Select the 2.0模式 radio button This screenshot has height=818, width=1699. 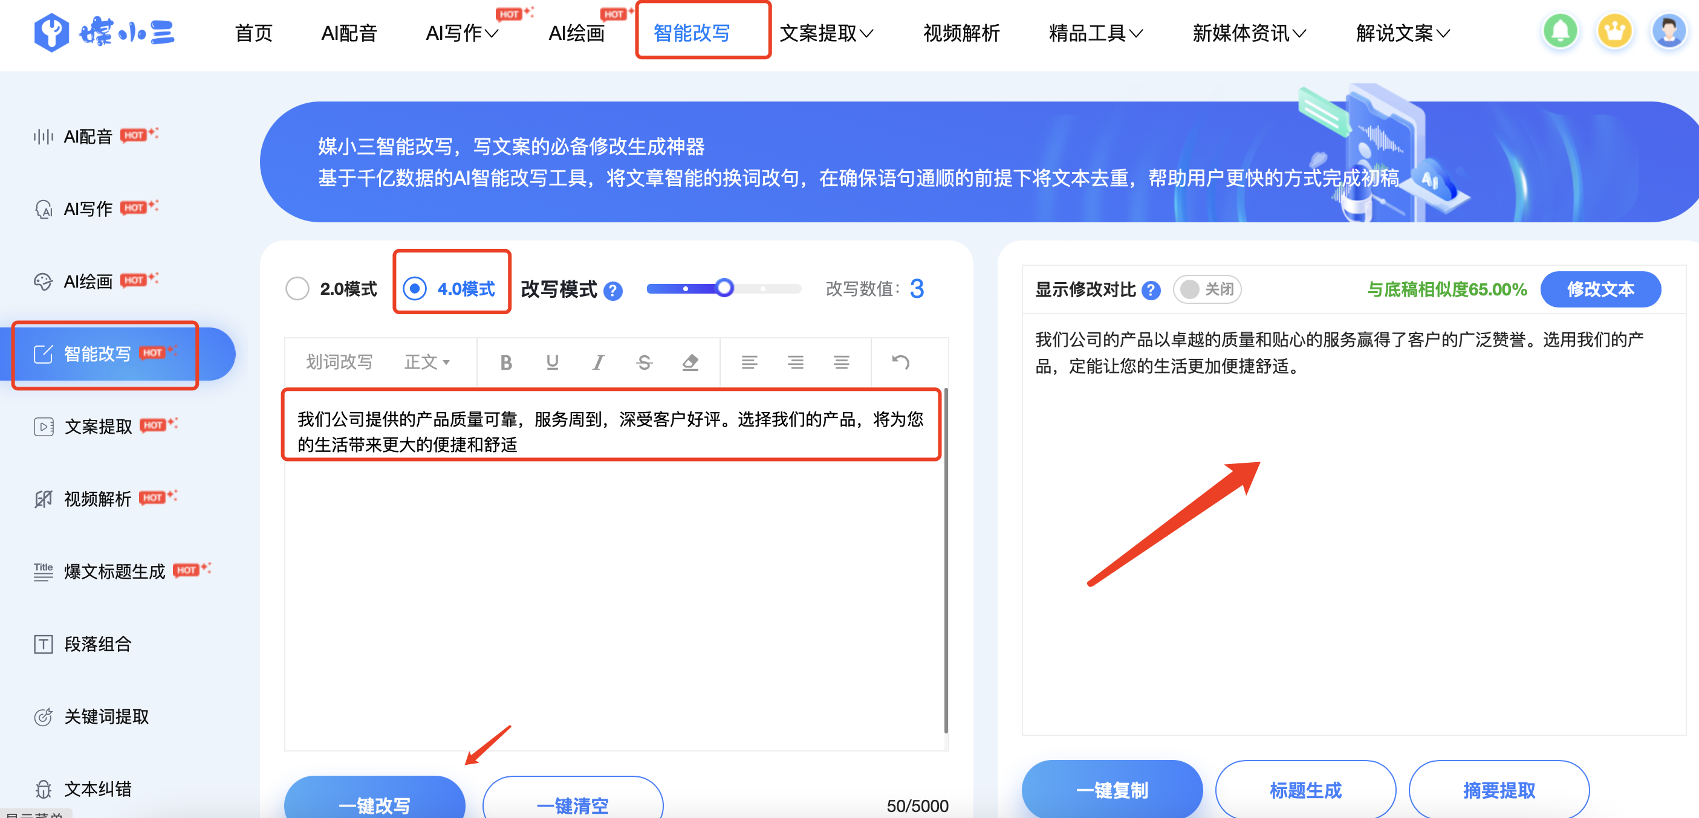[x=297, y=289]
